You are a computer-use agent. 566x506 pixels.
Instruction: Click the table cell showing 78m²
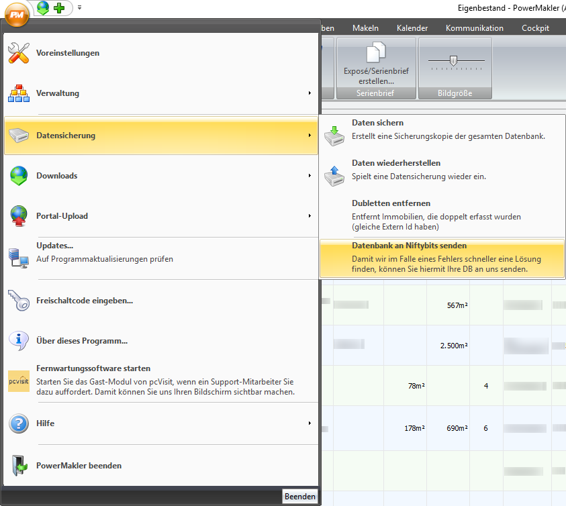pos(405,386)
